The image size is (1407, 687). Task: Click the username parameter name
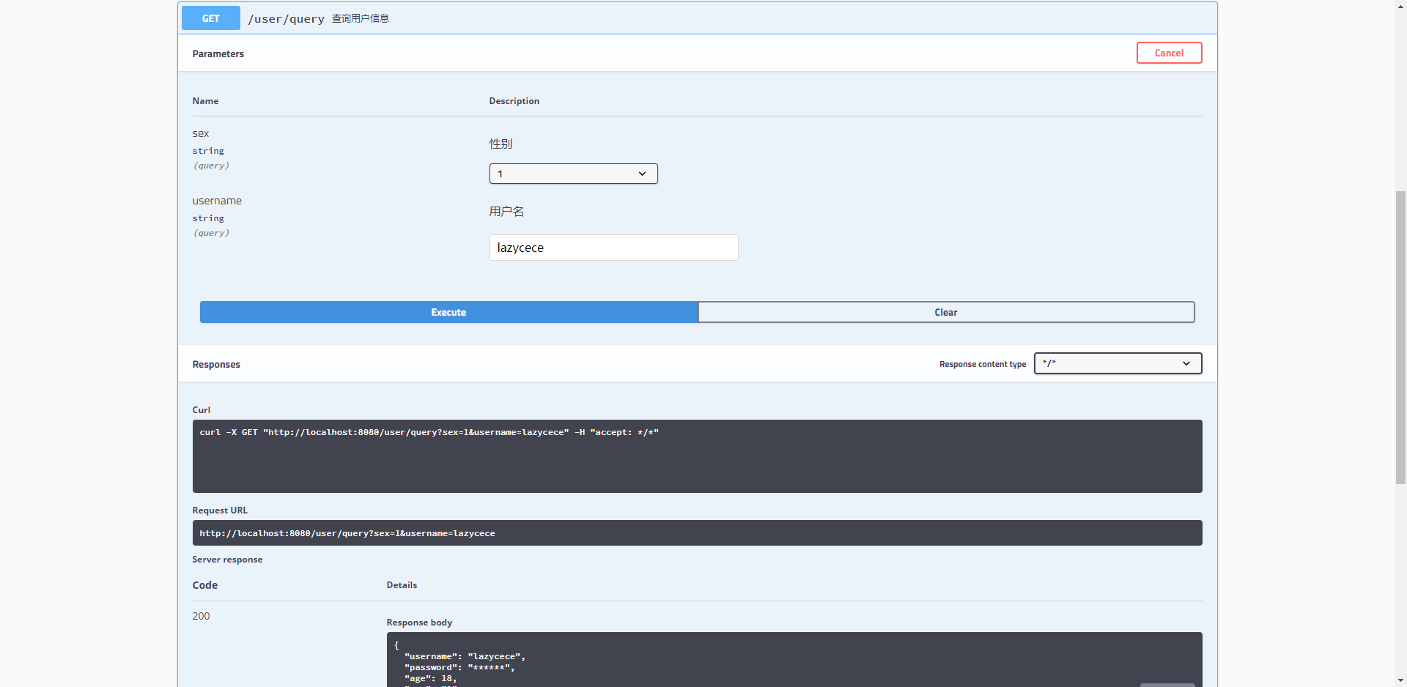(x=217, y=201)
